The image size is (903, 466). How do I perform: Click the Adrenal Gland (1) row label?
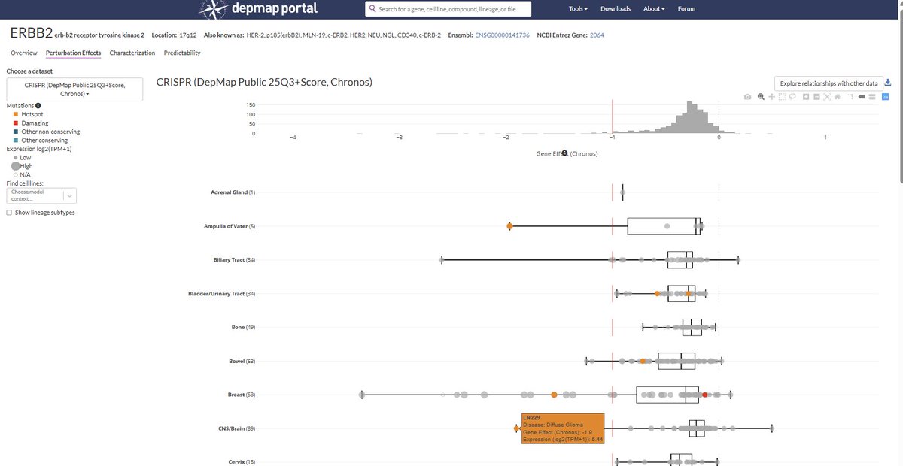pos(233,193)
